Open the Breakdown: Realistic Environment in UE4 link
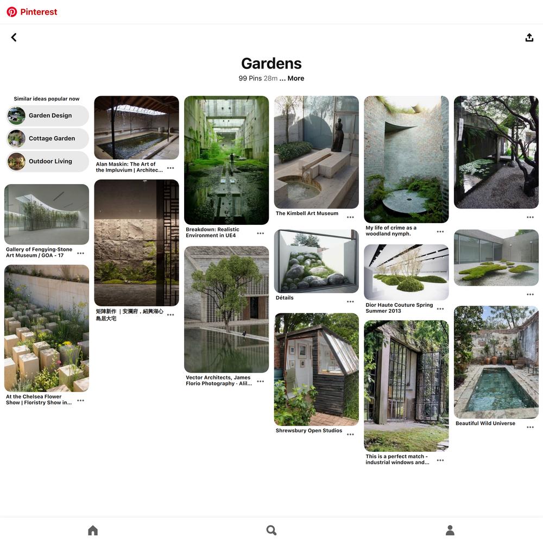The image size is (543, 543). 212,232
